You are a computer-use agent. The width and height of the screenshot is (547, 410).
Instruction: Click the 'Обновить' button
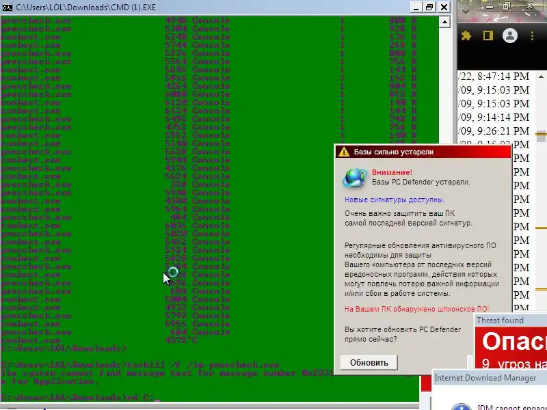(369, 363)
